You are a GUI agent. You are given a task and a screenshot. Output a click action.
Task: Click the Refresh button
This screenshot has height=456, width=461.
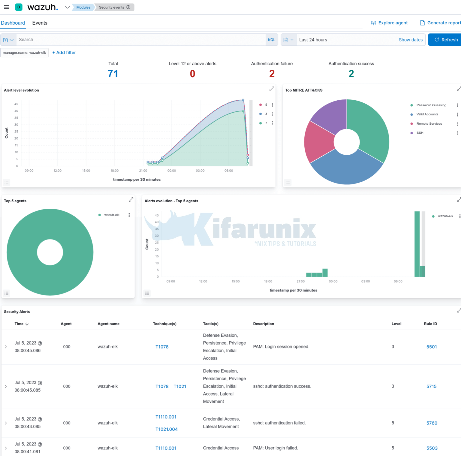point(446,39)
